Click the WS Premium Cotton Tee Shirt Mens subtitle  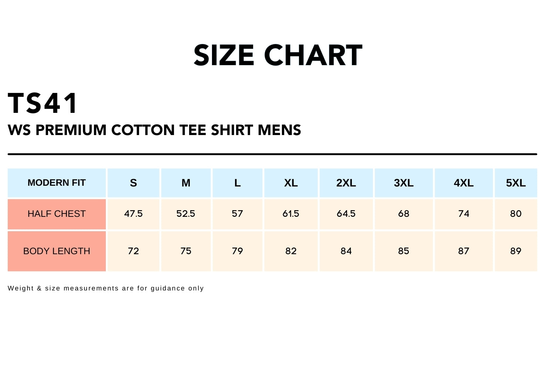(154, 130)
